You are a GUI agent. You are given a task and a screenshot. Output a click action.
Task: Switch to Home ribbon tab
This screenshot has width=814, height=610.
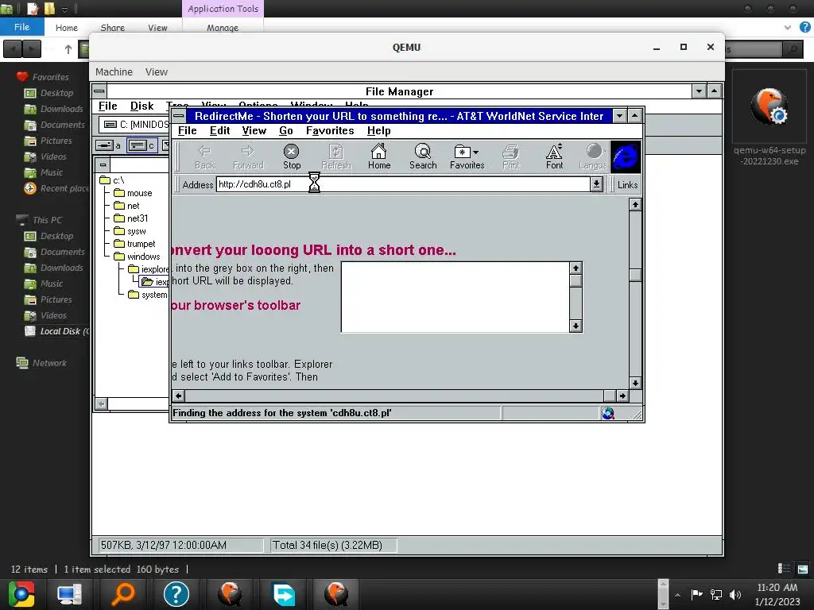pos(67,28)
